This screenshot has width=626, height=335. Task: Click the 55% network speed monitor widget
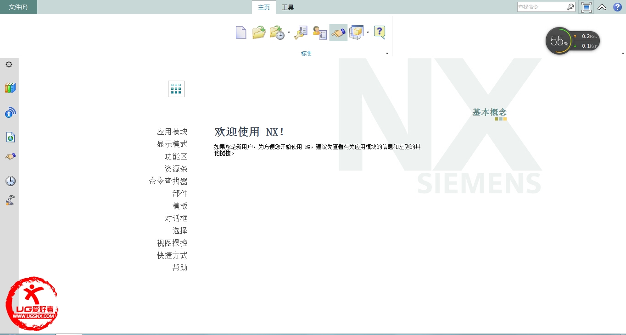[x=572, y=41]
